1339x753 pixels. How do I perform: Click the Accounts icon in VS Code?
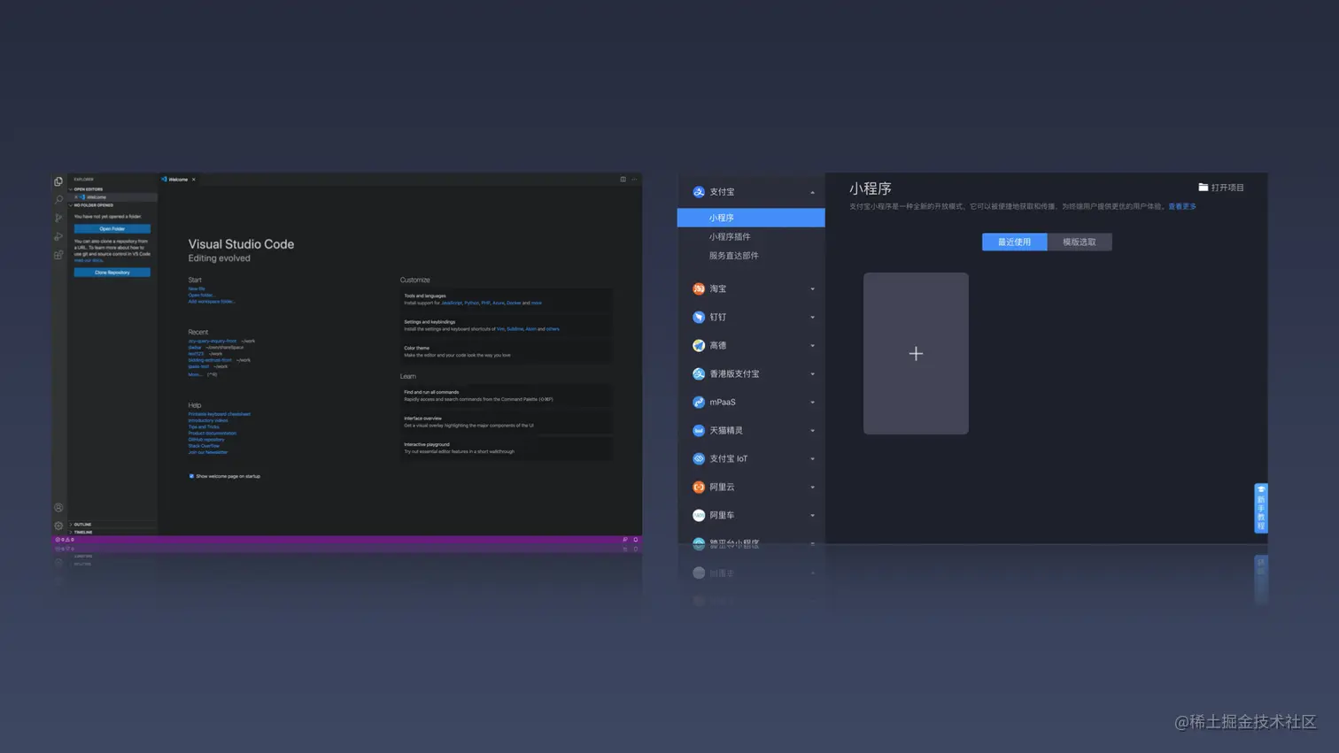tap(58, 508)
